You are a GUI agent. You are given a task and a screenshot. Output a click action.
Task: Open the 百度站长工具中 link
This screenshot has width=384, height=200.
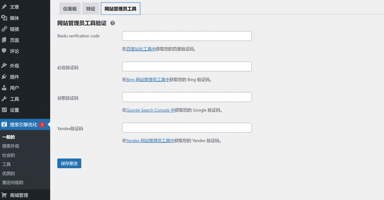click(141, 49)
